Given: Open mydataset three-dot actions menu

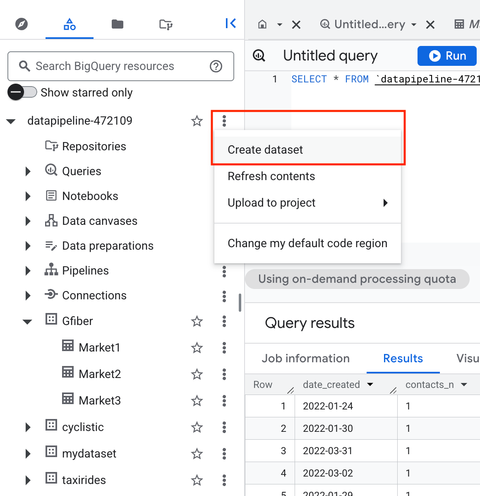Looking at the screenshot, I should click(224, 454).
